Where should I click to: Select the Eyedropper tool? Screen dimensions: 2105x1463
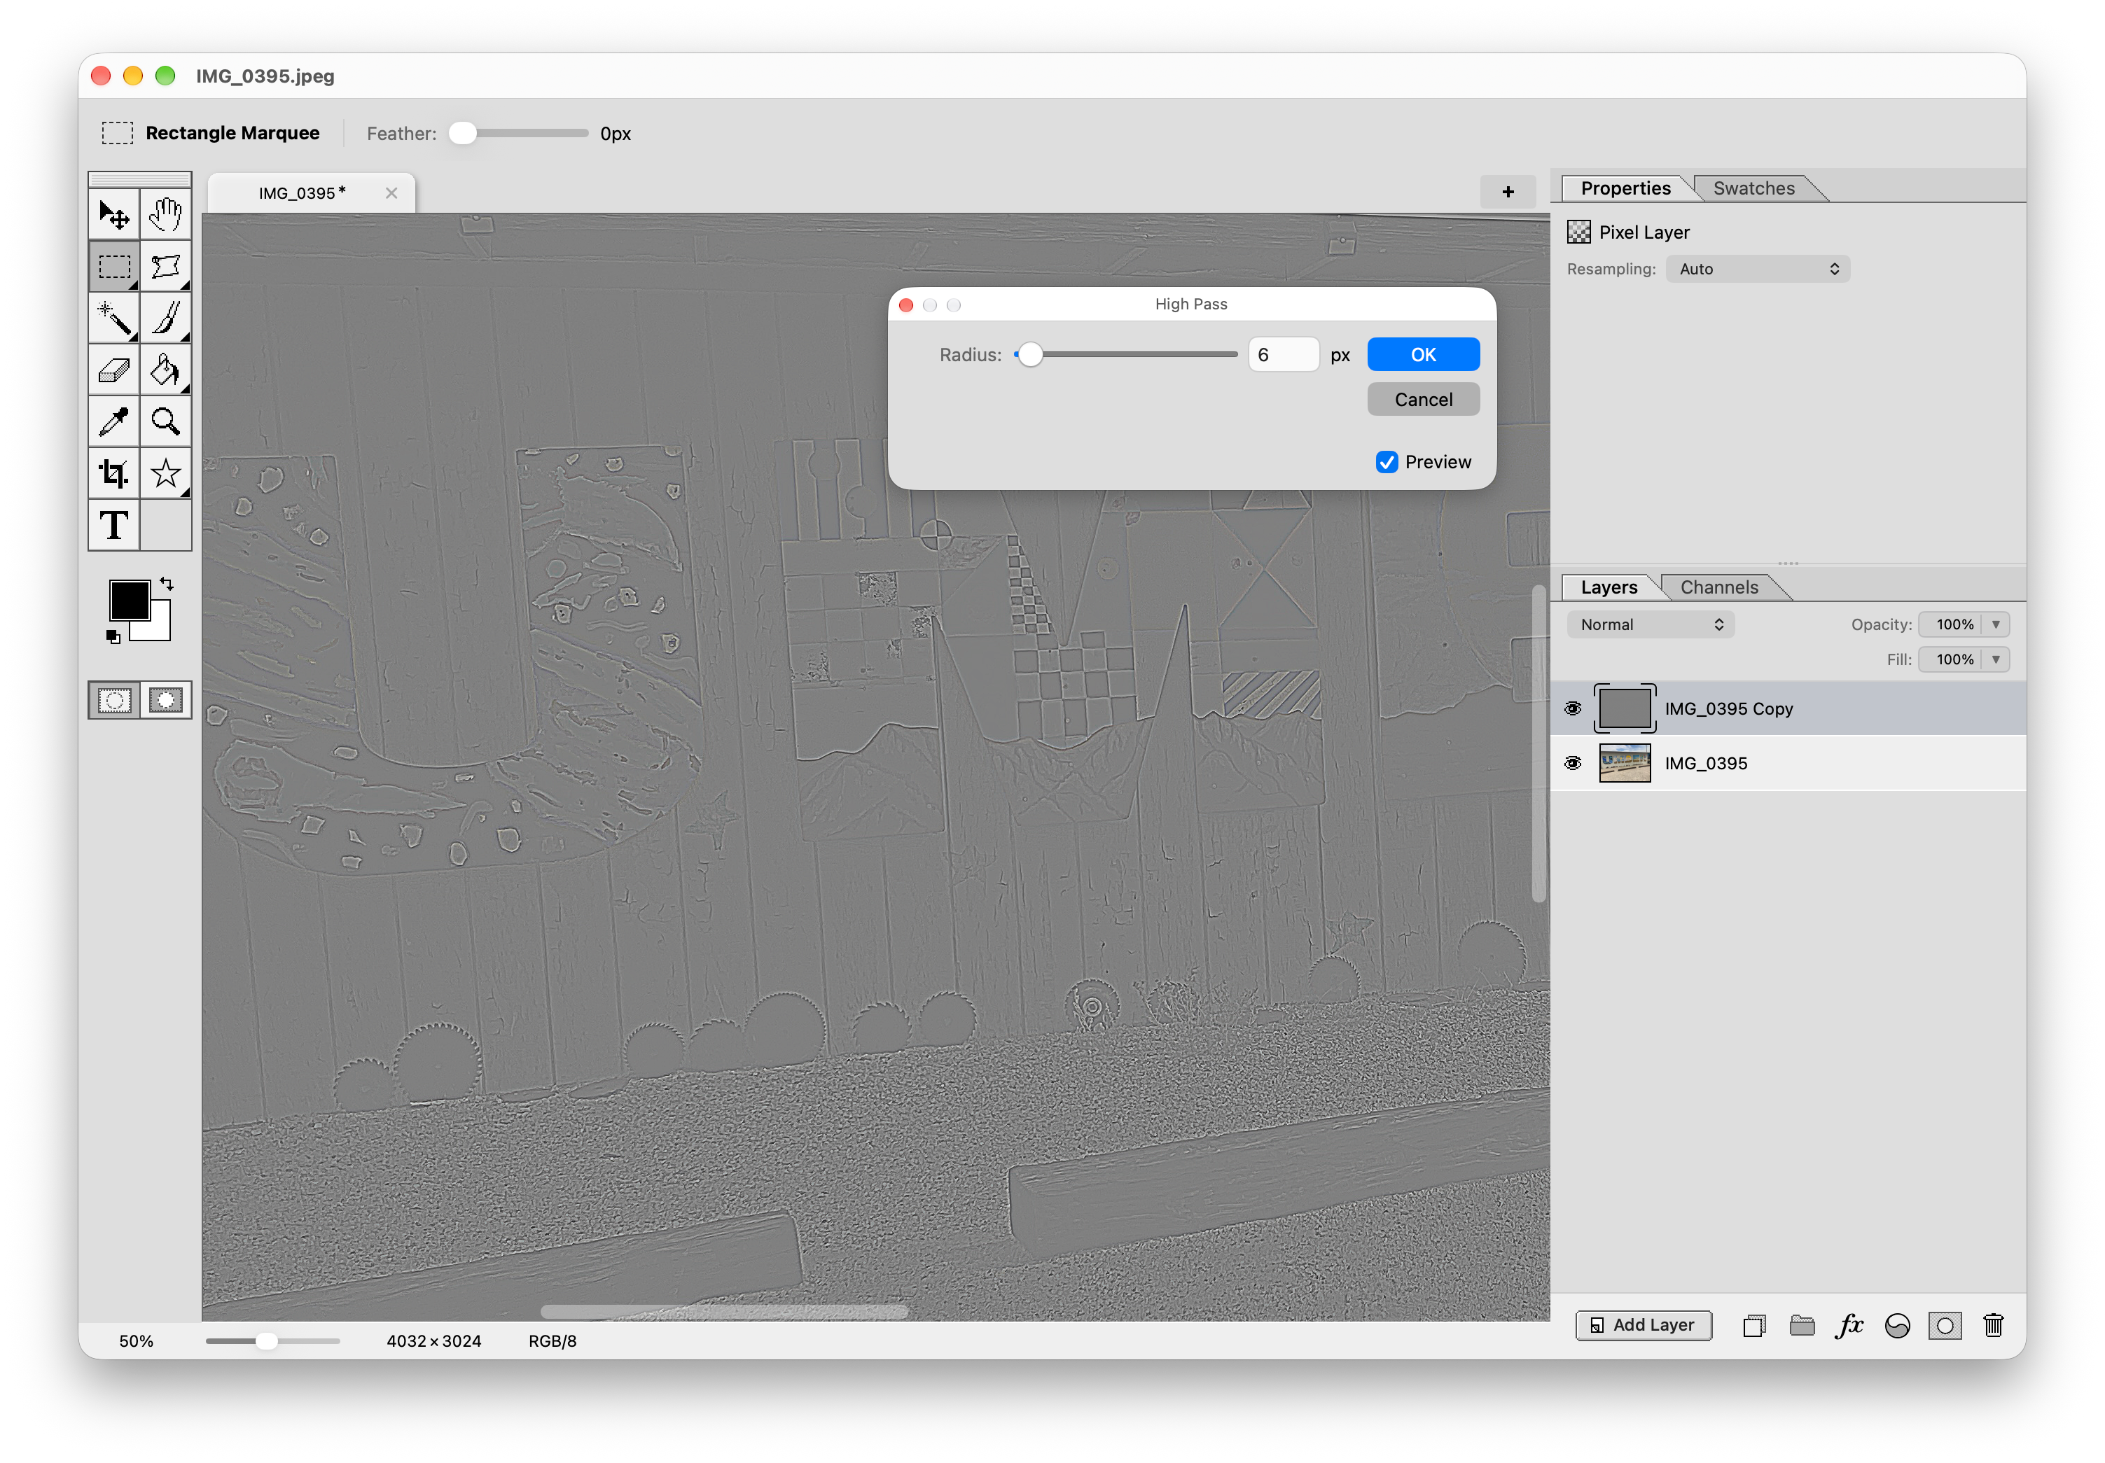113,421
